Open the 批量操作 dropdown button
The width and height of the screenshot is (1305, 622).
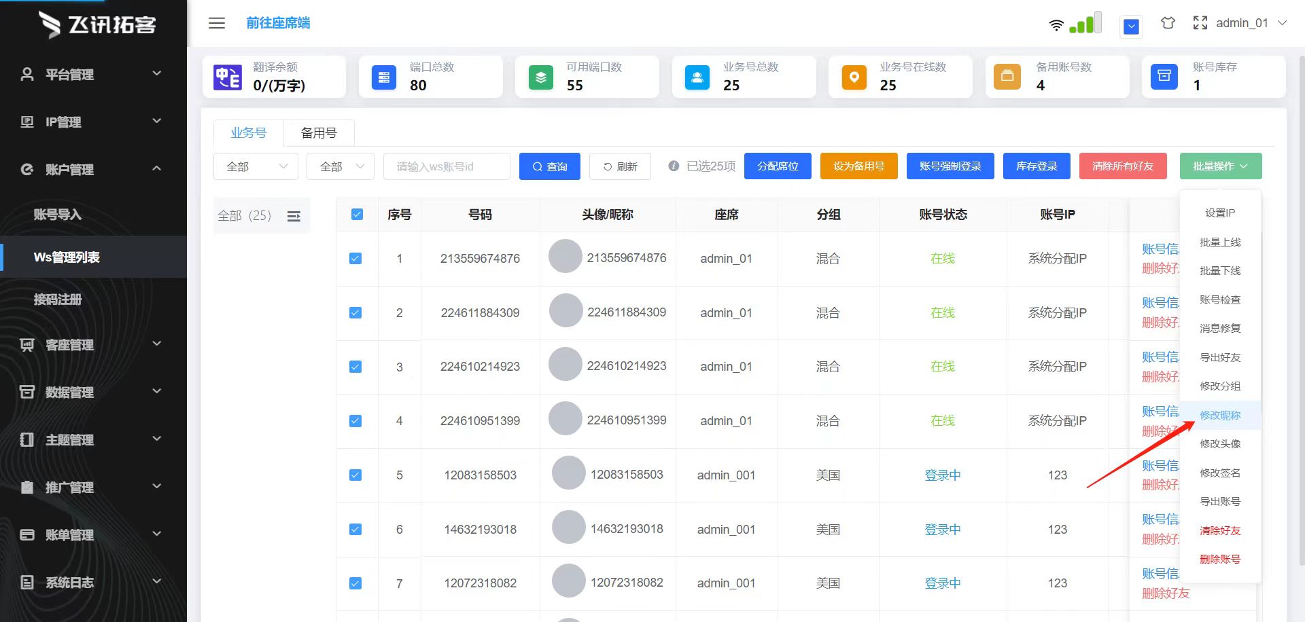pos(1221,166)
